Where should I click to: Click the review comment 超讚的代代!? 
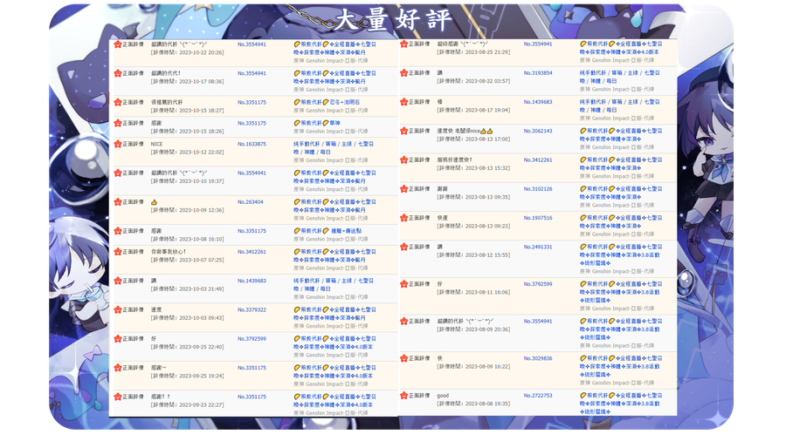click(x=166, y=73)
